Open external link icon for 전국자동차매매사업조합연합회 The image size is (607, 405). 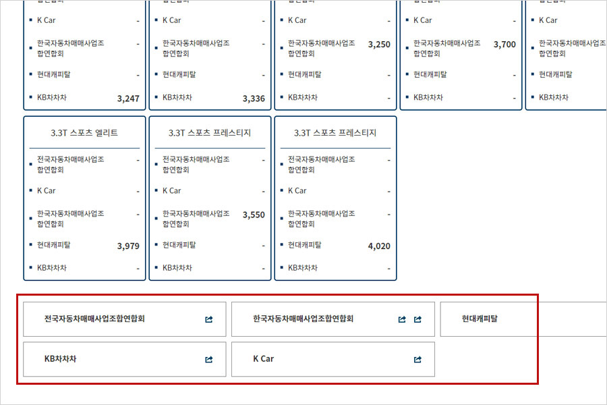tap(208, 319)
